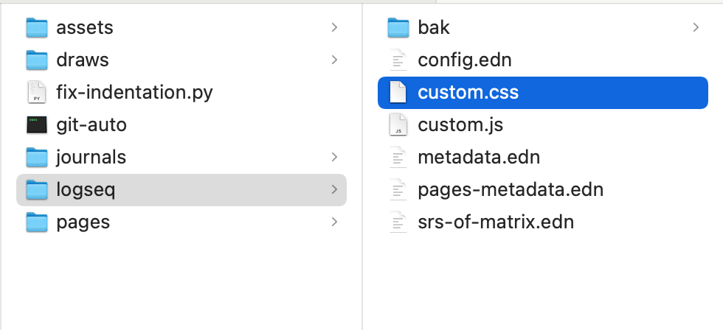Click the assets folder icon
Image resolution: width=723 pixels, height=330 pixels.
pos(37,28)
